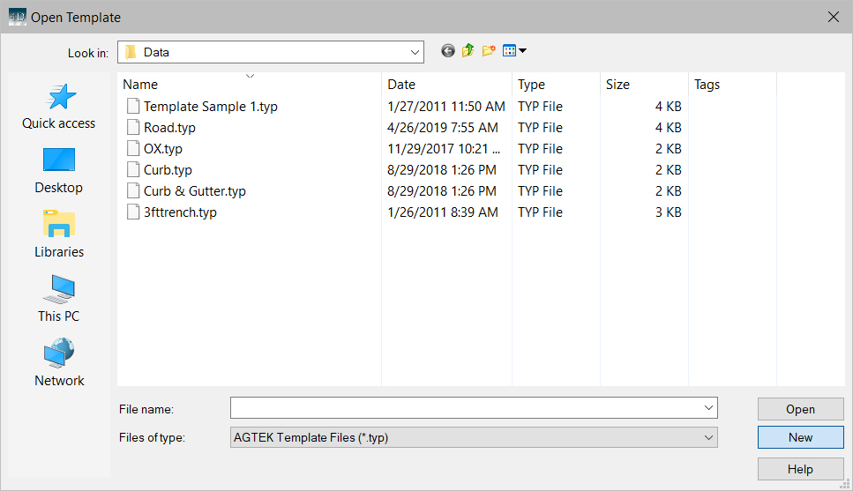
Task: Expand the File name dropdown arrow
Action: pos(708,408)
